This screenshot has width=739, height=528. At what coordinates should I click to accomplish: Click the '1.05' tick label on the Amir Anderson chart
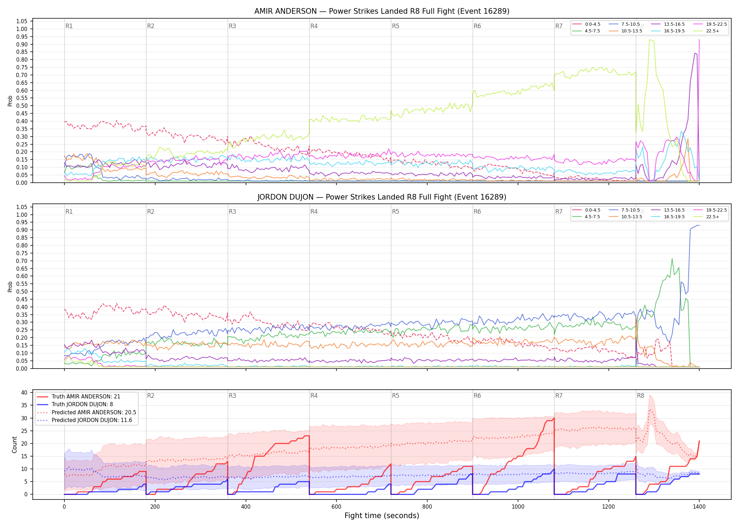pos(22,21)
